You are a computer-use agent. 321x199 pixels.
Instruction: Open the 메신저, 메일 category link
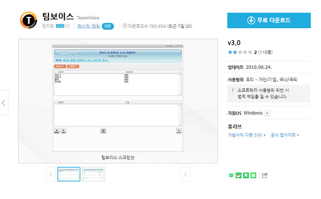(x=89, y=26)
